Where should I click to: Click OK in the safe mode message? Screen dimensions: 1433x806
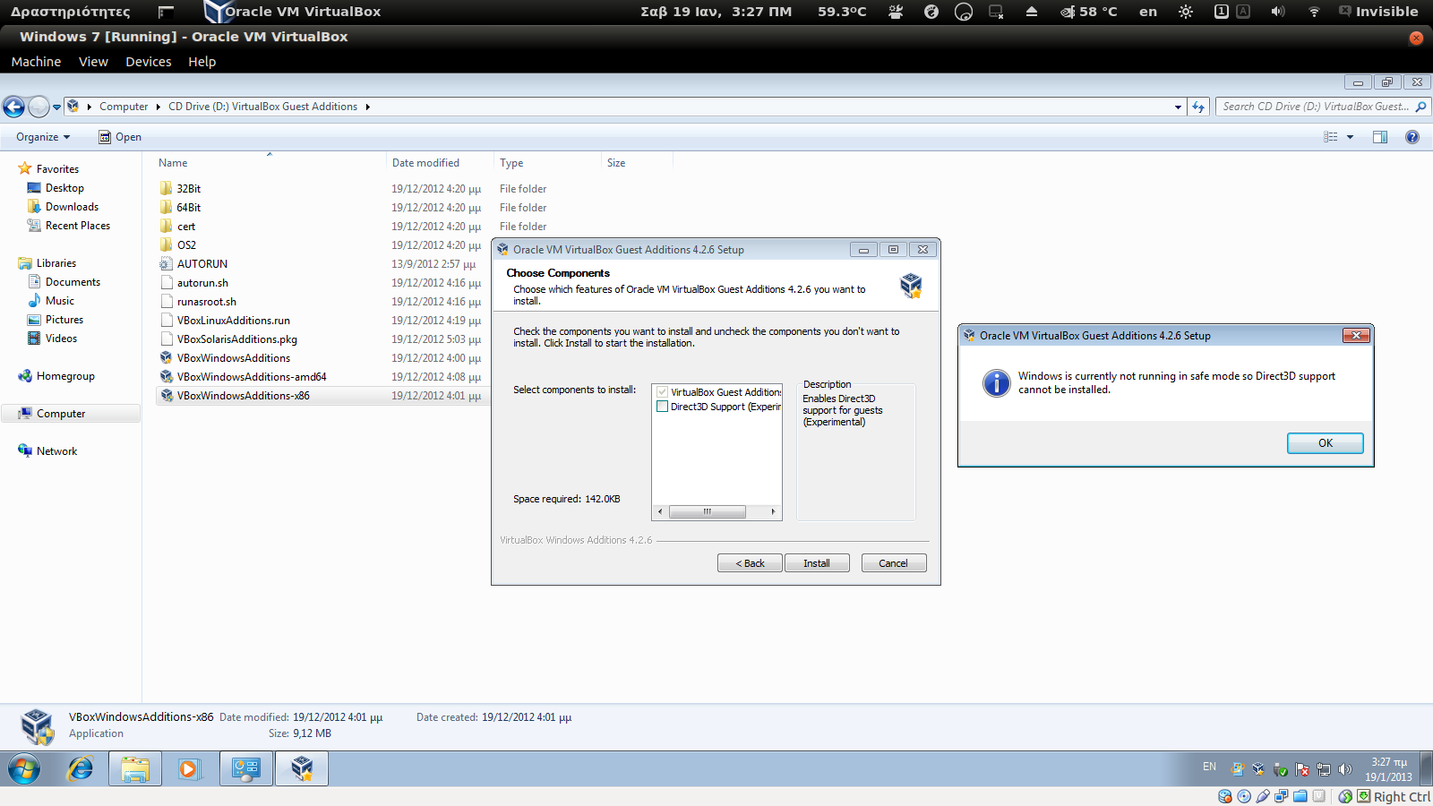(x=1326, y=443)
